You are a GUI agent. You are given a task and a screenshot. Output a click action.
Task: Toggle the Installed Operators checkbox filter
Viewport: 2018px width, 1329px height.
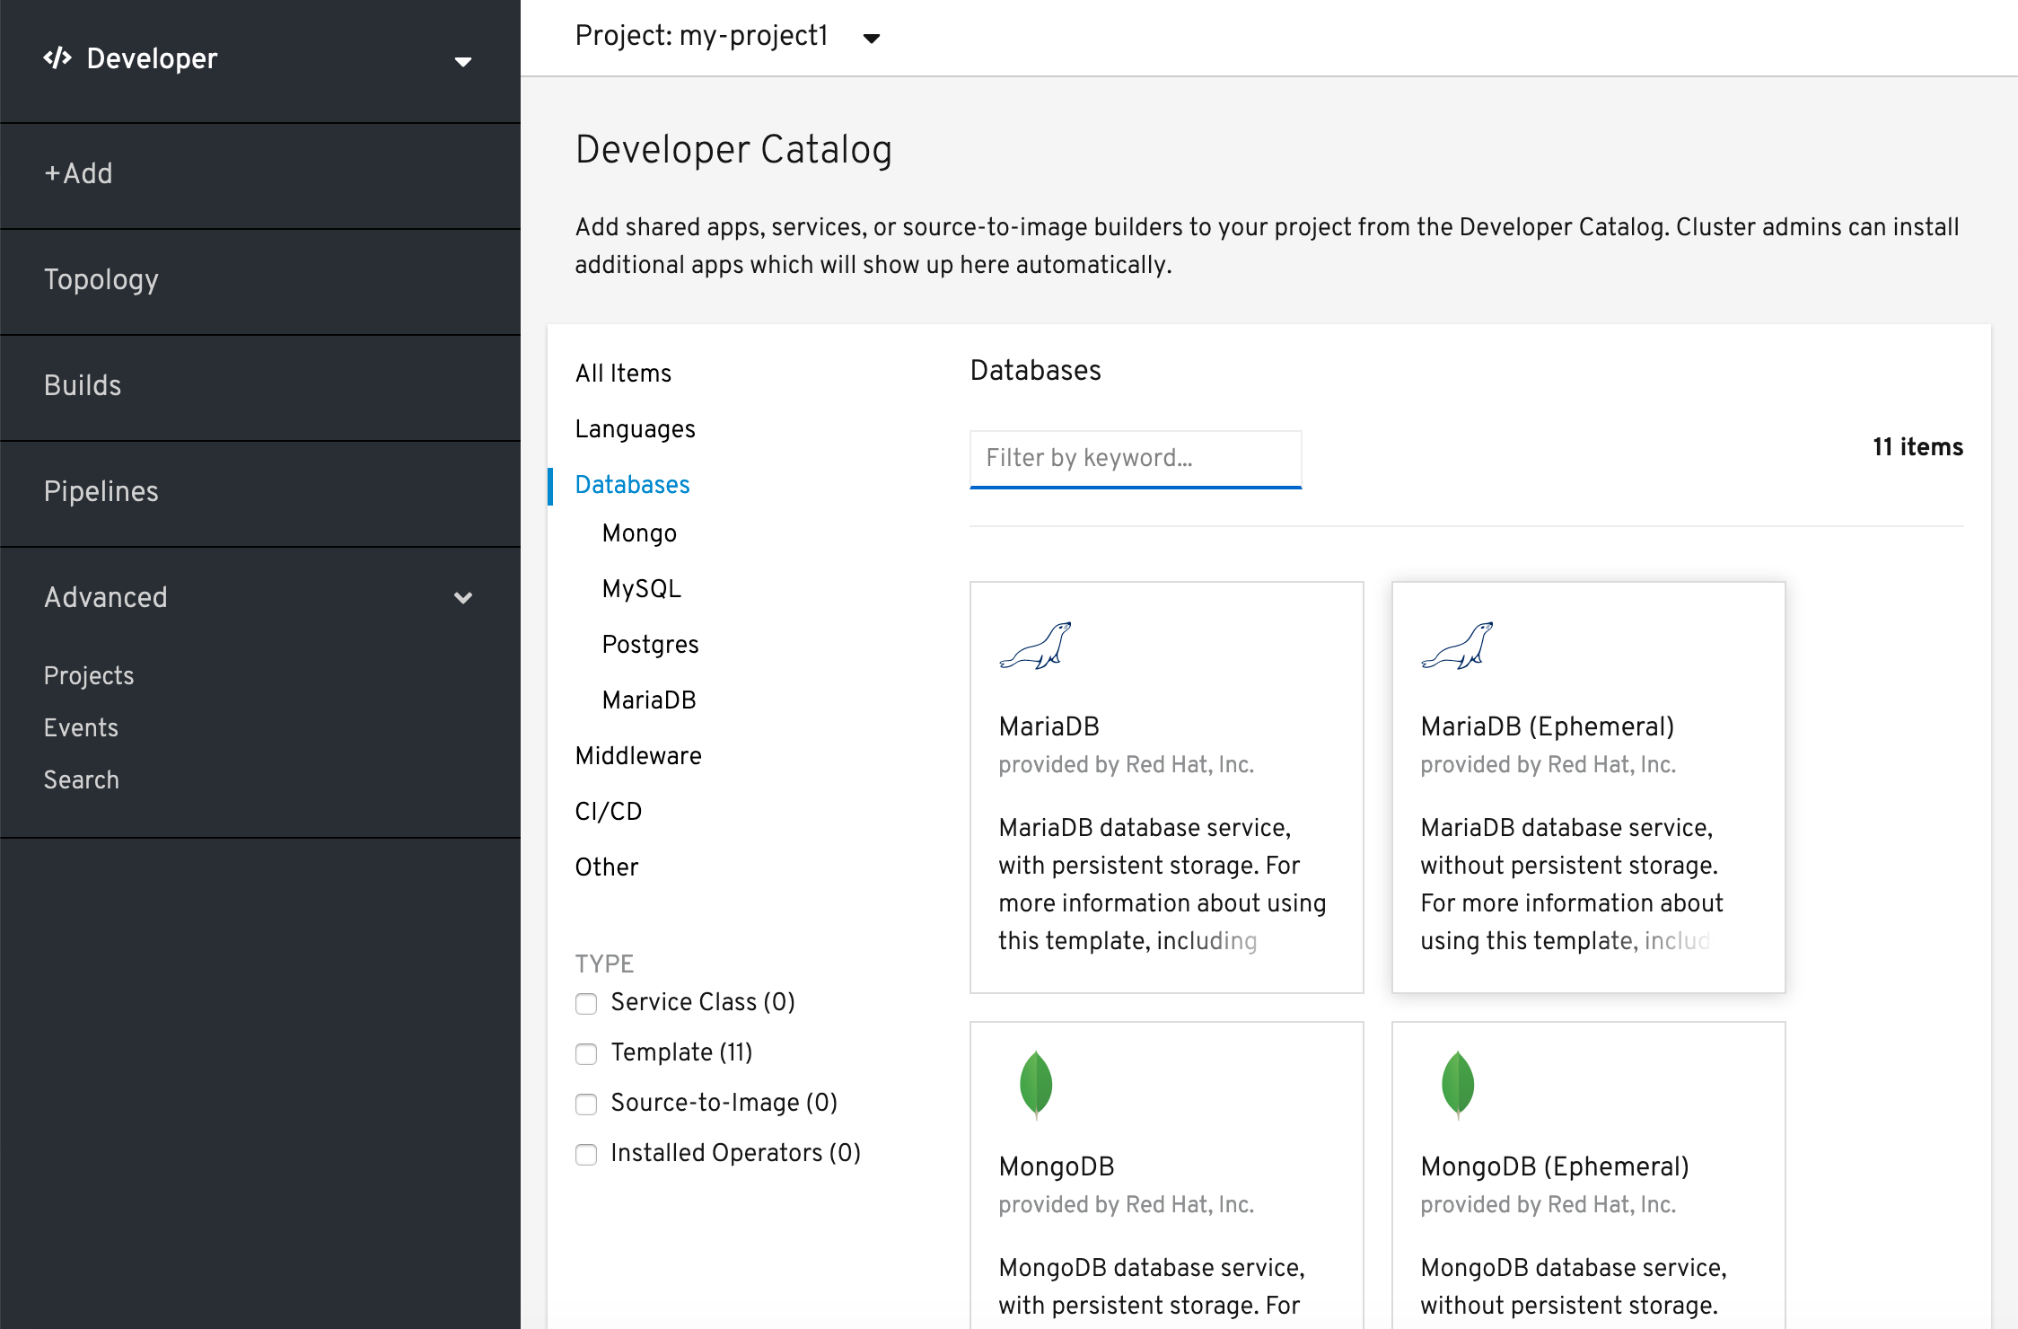pos(585,1154)
